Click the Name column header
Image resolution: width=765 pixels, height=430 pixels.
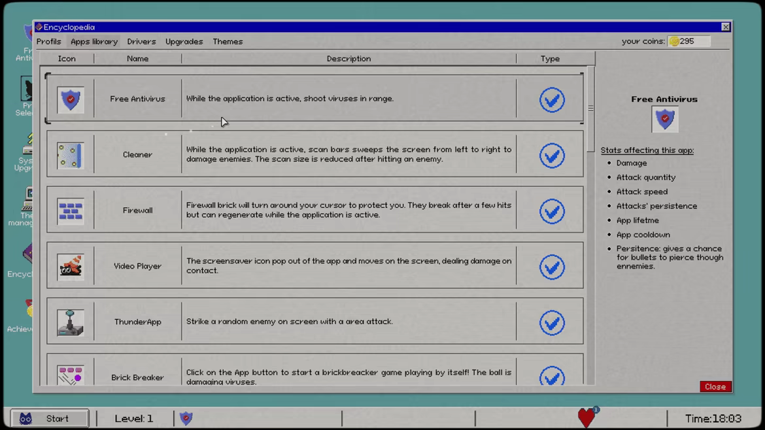[137, 59]
